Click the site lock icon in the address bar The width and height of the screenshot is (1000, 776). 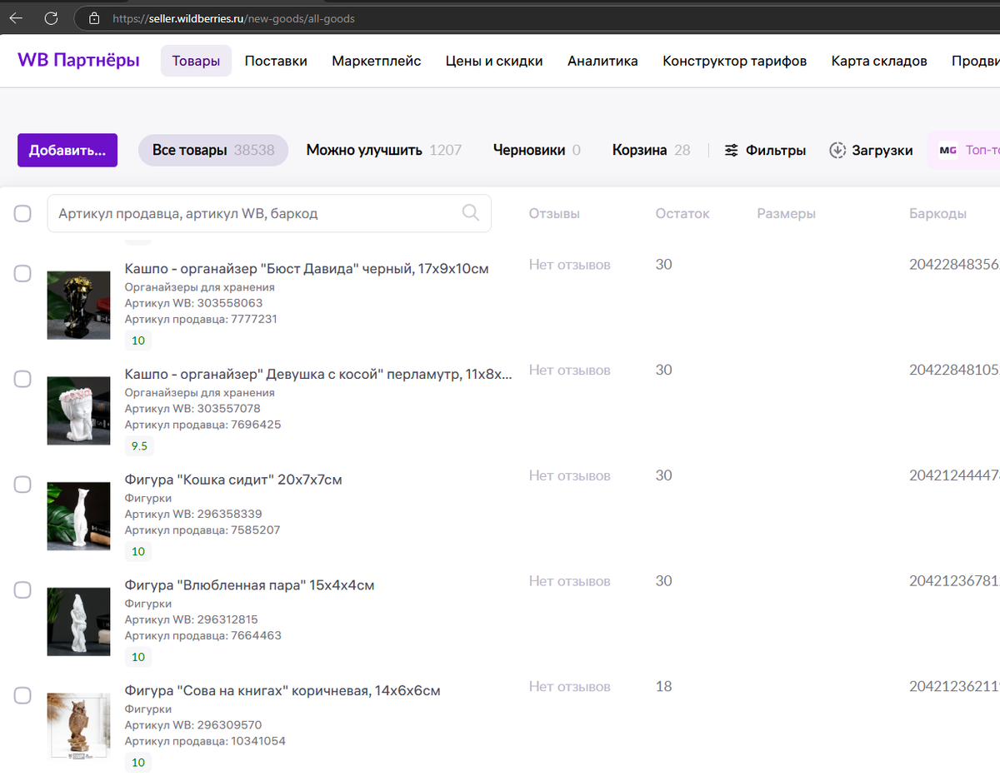94,17
